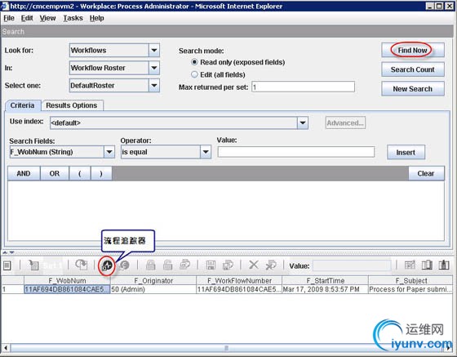This screenshot has height=357, width=457.
Task: Click the horizontal scrollbar thumb
Action: (x=226, y=348)
